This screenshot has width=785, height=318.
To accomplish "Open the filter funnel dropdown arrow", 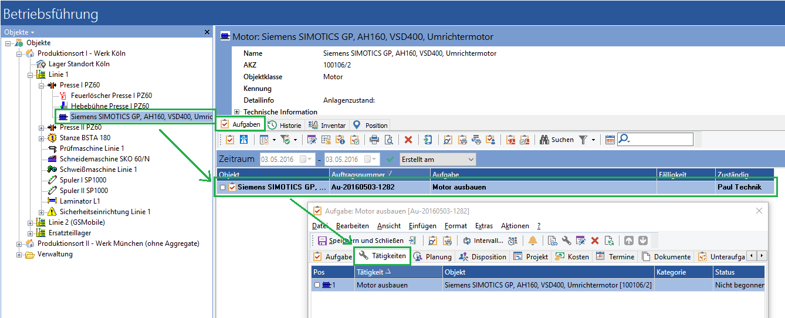I will pos(593,140).
